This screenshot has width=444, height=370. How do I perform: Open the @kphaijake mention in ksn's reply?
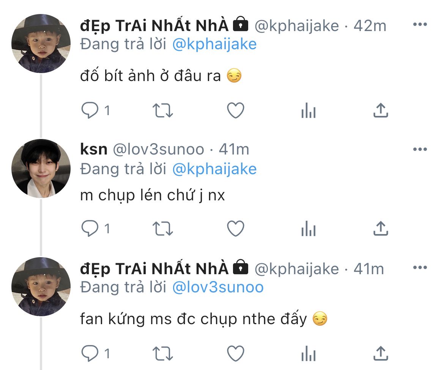click(x=214, y=169)
